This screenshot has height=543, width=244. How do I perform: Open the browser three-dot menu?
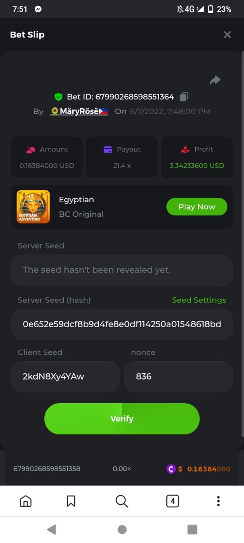click(x=218, y=501)
